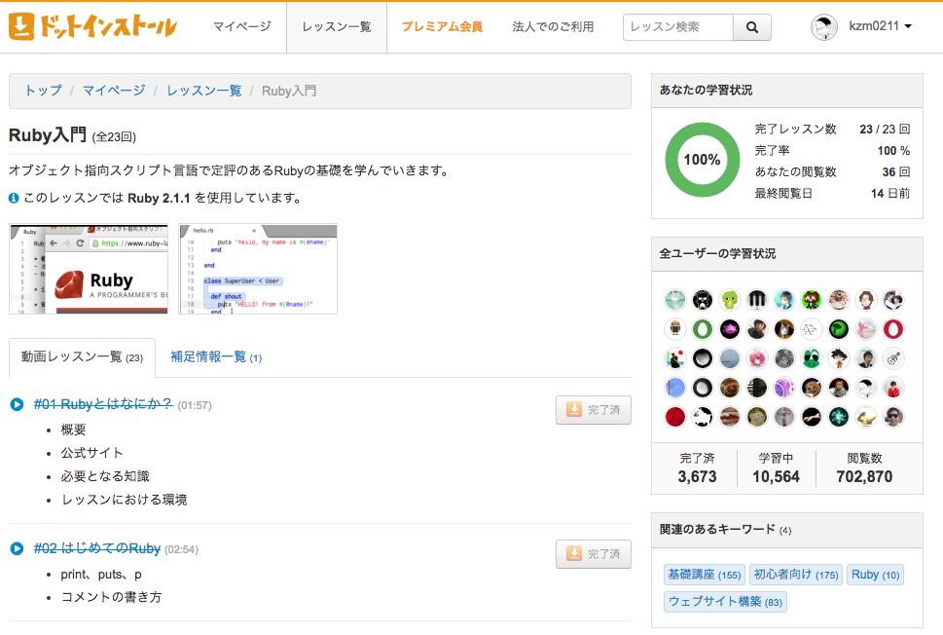
Task: Click the magnifying glass search button
Action: click(x=751, y=27)
